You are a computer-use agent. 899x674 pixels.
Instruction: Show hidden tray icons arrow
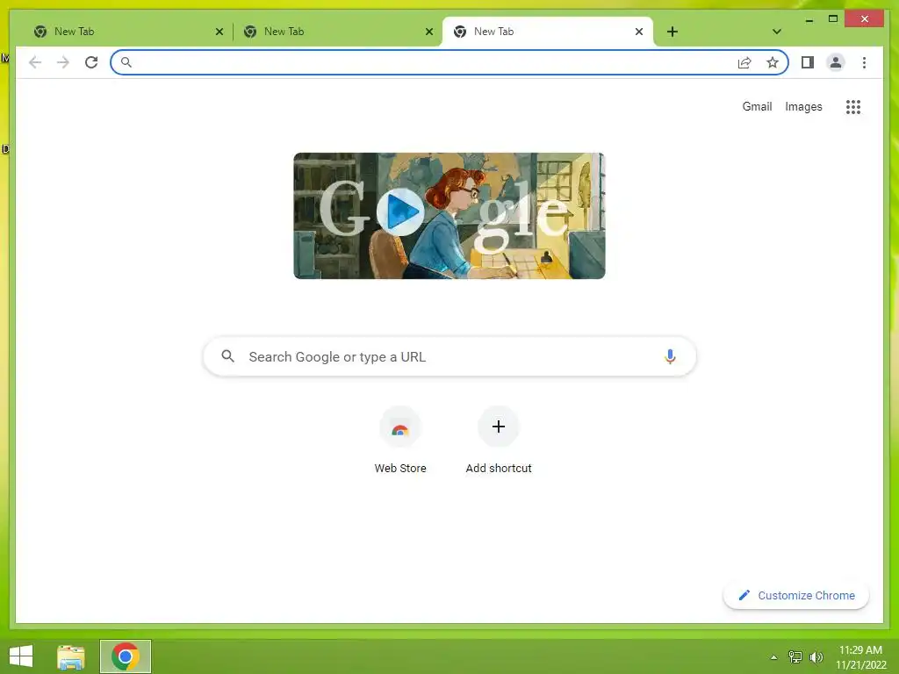coord(773,657)
